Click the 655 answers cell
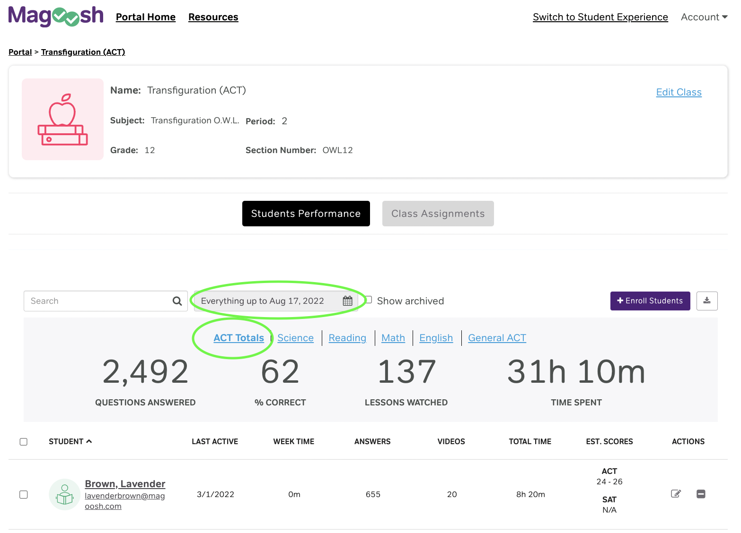Image resolution: width=741 pixels, height=533 pixels. [373, 494]
